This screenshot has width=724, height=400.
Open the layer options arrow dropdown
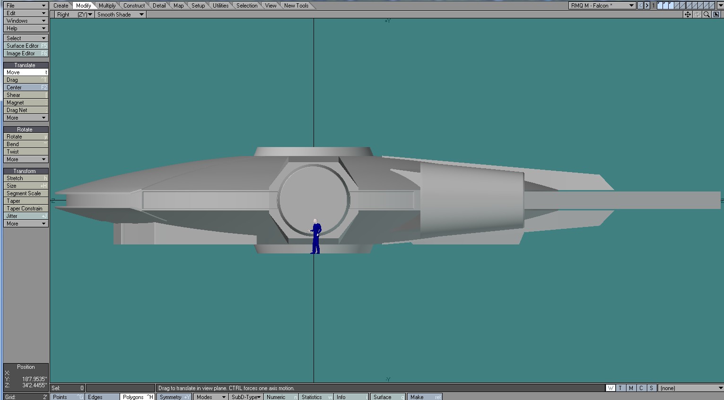pyautogui.click(x=720, y=6)
